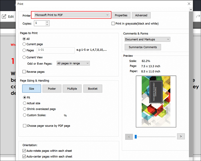The height and width of the screenshot is (161, 201).
Task: Toggle Auto-rotate pages within each sheet
Action: point(24,151)
